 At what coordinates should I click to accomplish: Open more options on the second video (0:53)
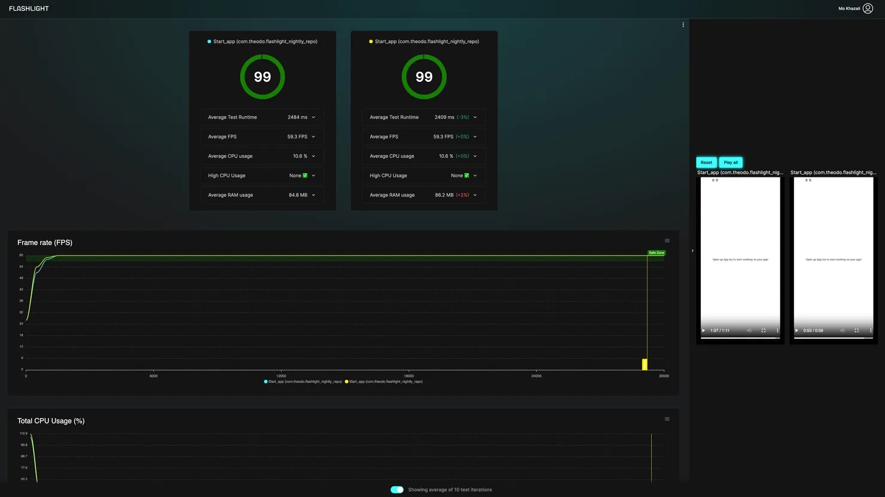871,330
